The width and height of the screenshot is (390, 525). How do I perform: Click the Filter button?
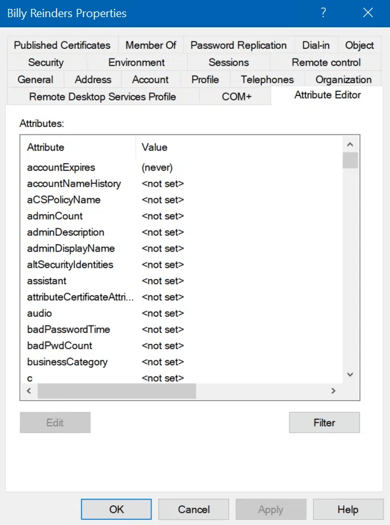(324, 422)
